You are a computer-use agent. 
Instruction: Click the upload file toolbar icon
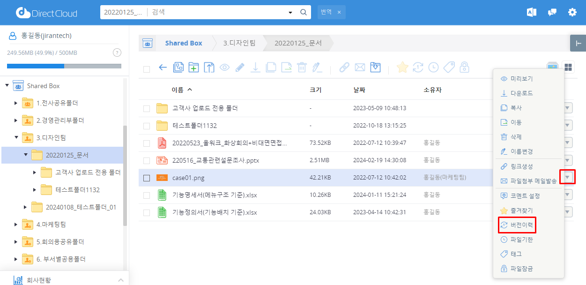[209, 67]
